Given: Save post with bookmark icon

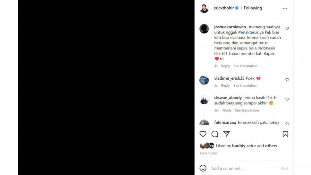Looking at the screenshot, I should pos(285,134).
